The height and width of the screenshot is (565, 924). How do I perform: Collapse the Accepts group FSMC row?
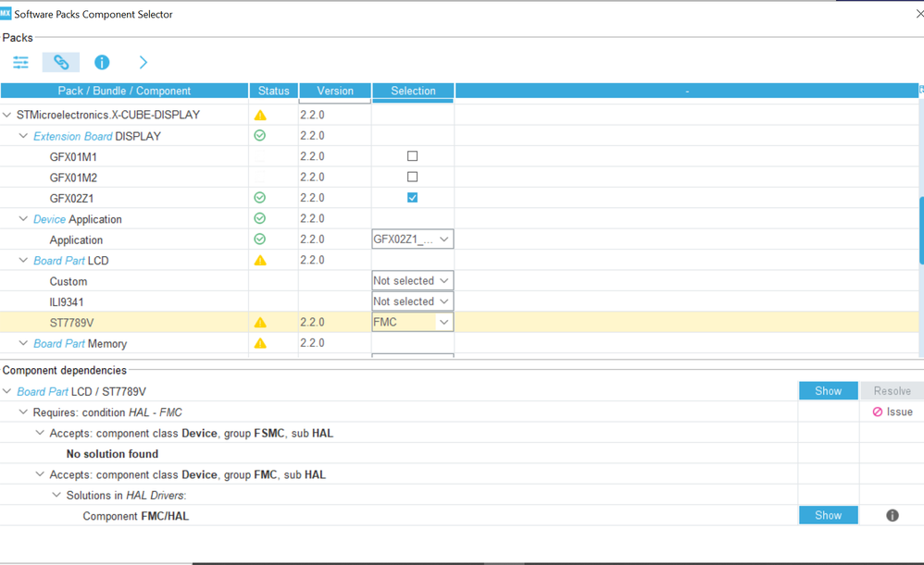(40, 433)
